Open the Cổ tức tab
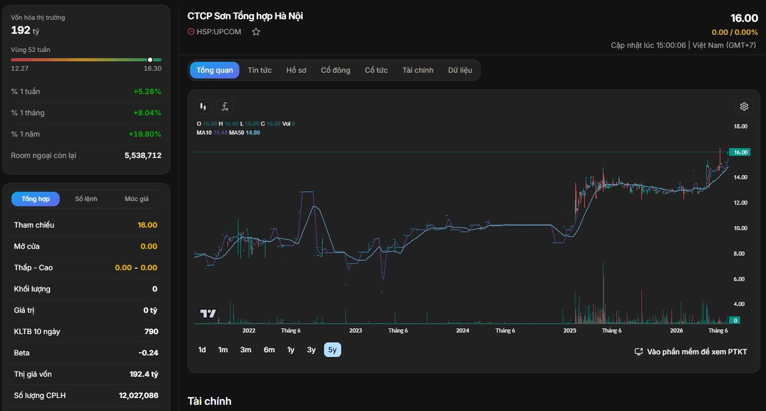Screen dimensions: 766x411 click(x=376, y=70)
